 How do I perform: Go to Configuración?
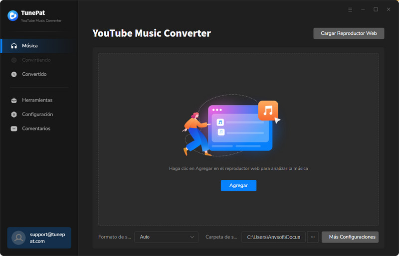point(39,115)
